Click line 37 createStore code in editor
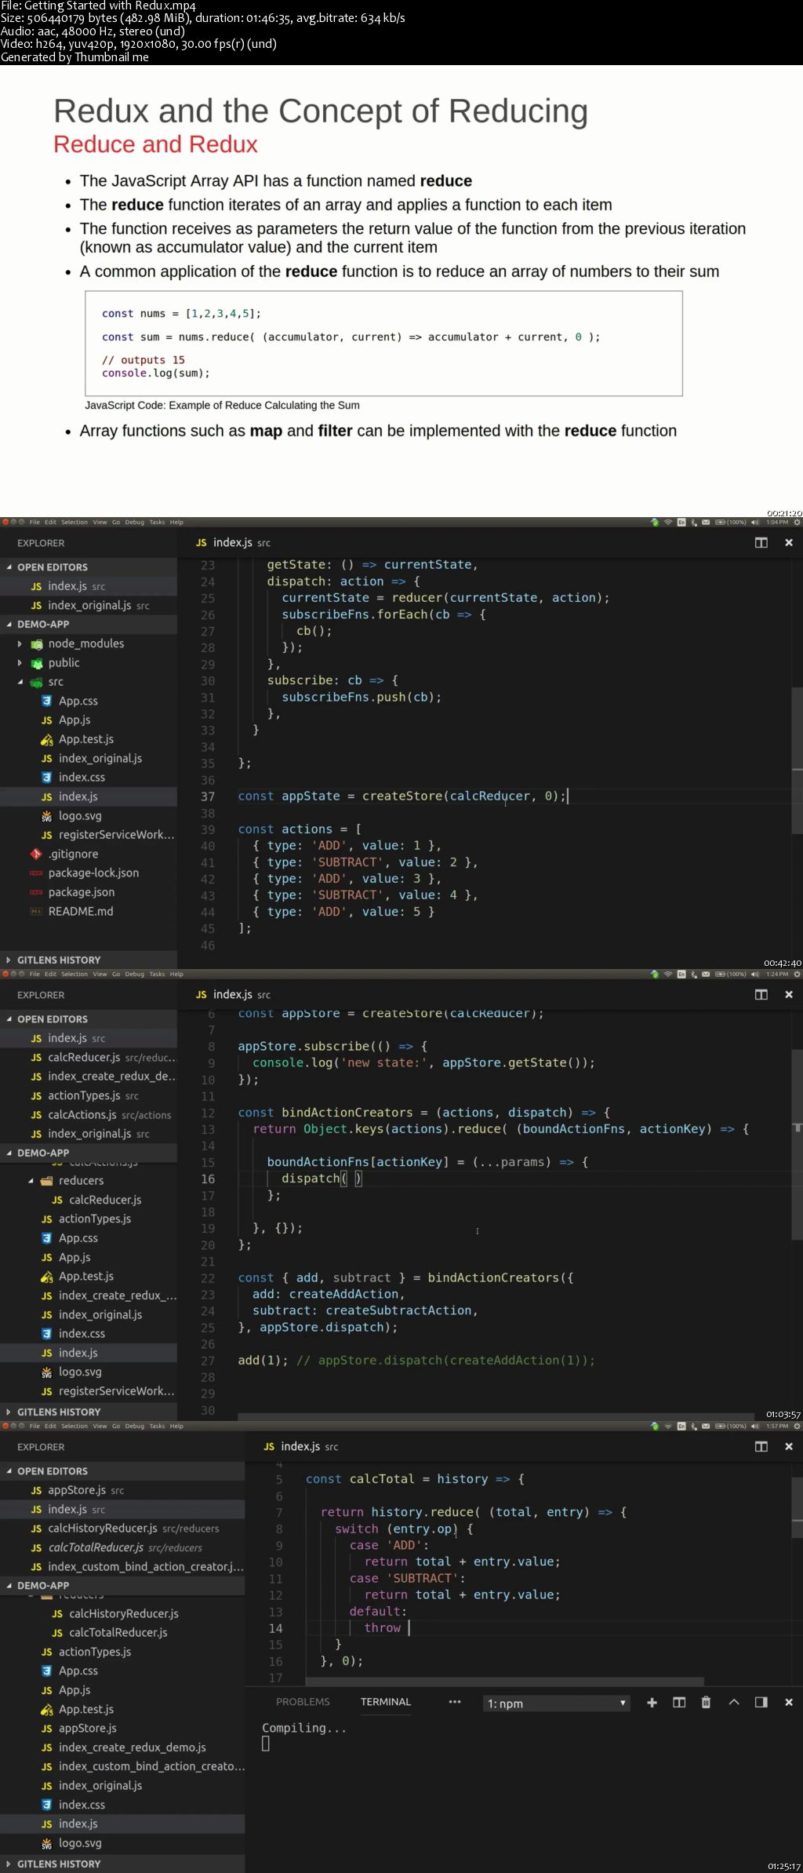803x1873 pixels. point(402,796)
